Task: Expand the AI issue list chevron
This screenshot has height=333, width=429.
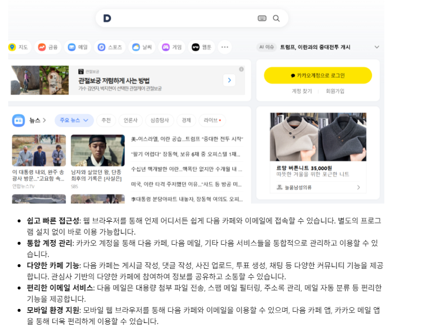Action: (377, 47)
